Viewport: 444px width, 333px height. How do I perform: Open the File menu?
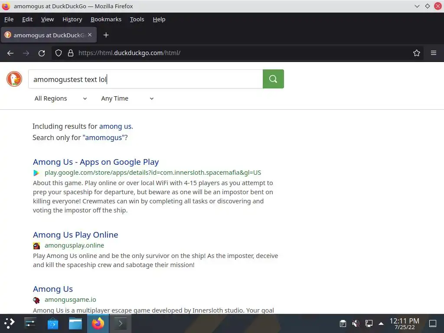click(9, 19)
